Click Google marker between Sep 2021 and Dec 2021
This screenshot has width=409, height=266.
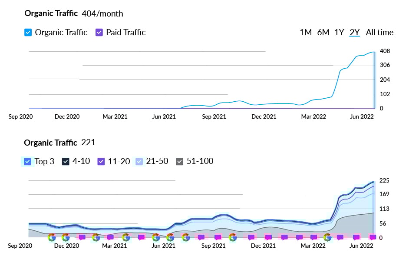[233, 237]
